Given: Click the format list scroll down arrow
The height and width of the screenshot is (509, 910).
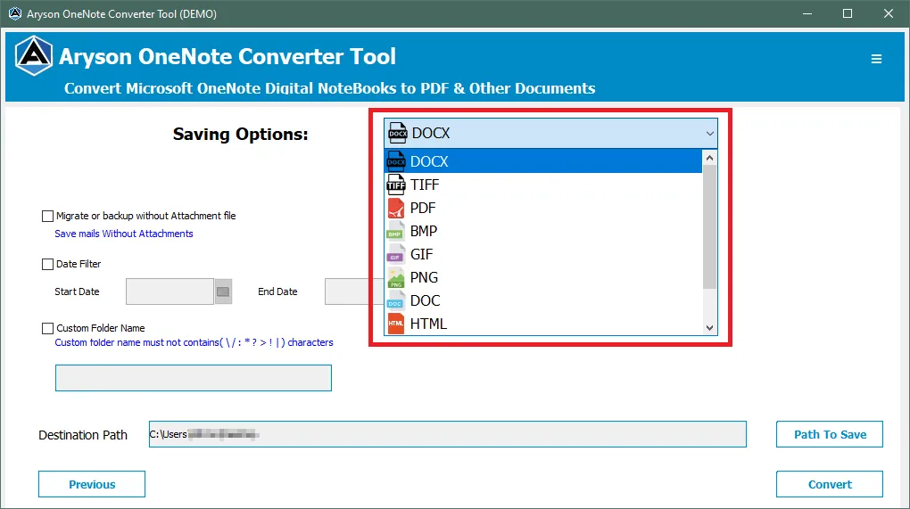Looking at the screenshot, I should pyautogui.click(x=709, y=327).
